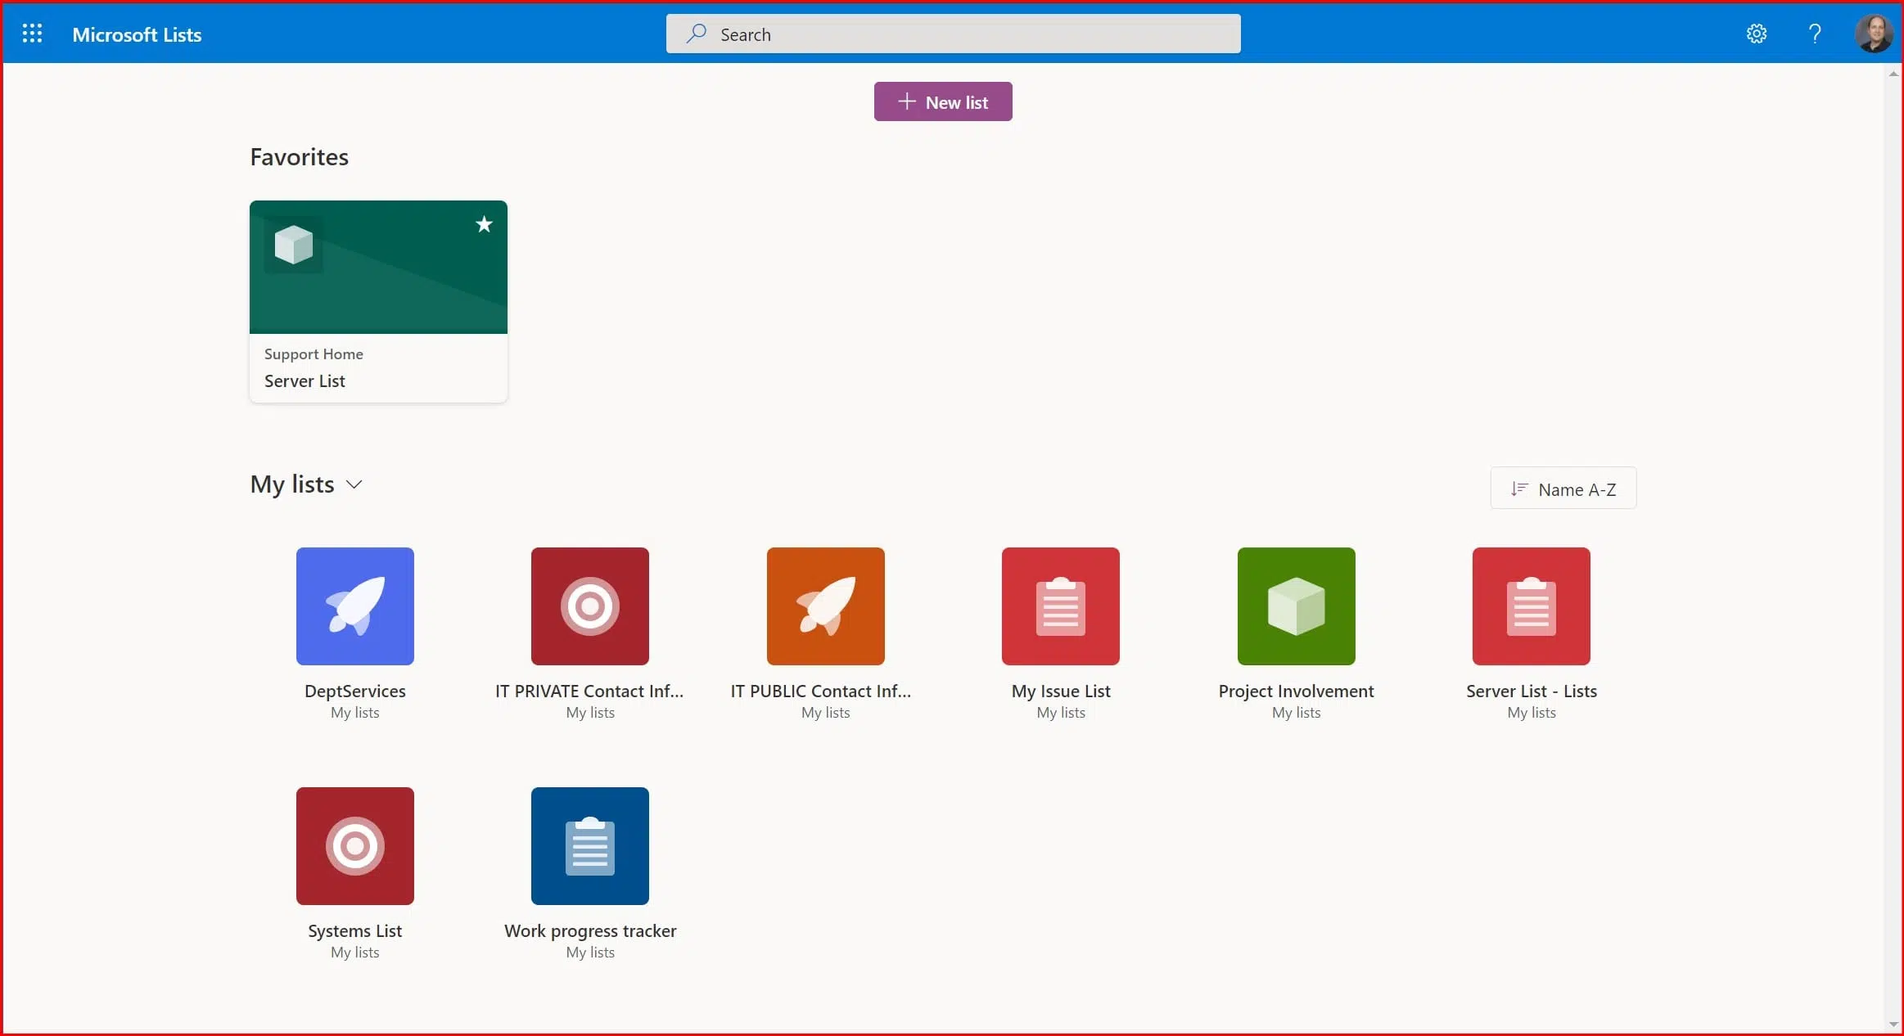Screen dimensions: 1904x1036
Task: Open the Name A-Z sort dropdown
Action: click(1563, 489)
